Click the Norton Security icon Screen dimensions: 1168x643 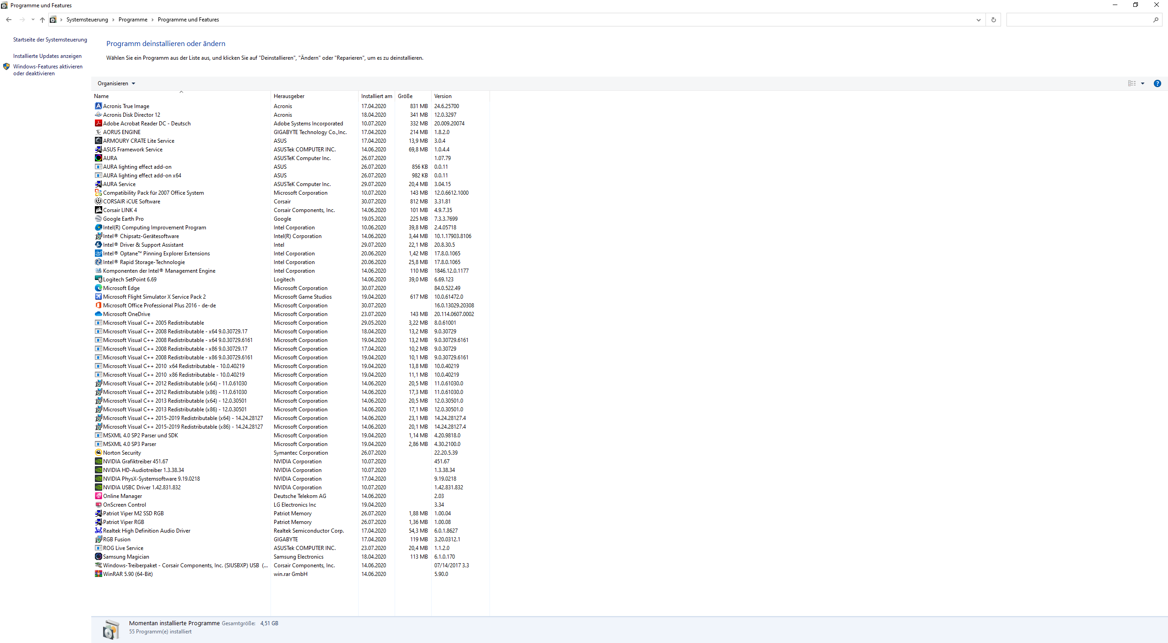click(98, 452)
